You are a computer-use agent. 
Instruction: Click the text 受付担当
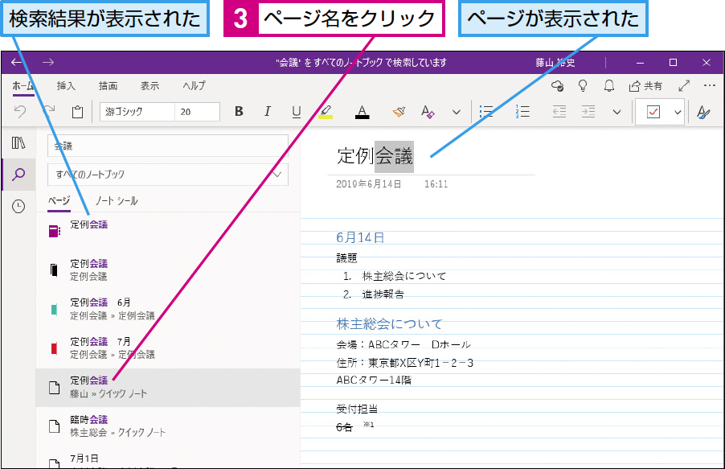click(357, 409)
